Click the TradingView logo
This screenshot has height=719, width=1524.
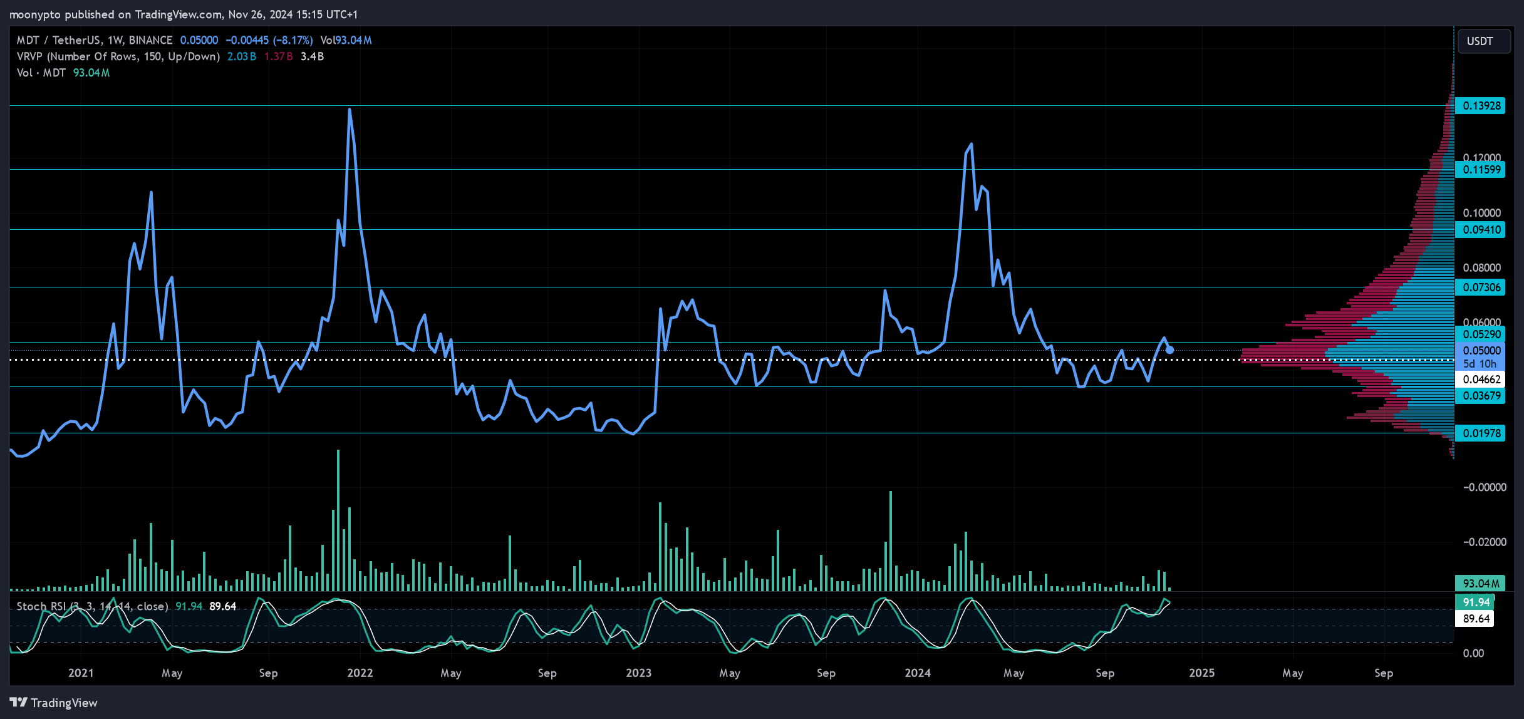point(54,703)
